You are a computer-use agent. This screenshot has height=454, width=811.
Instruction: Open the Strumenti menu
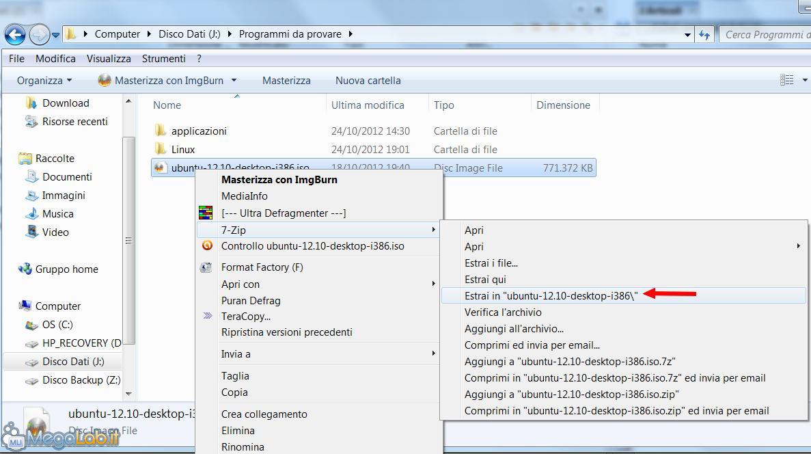pos(163,59)
